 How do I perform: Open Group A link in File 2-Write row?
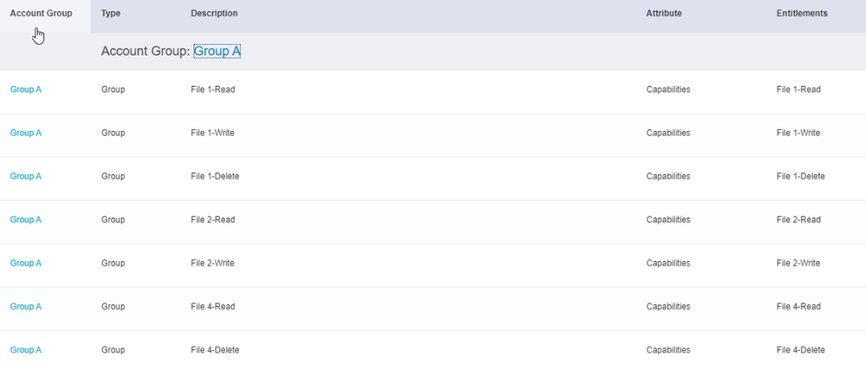click(25, 263)
